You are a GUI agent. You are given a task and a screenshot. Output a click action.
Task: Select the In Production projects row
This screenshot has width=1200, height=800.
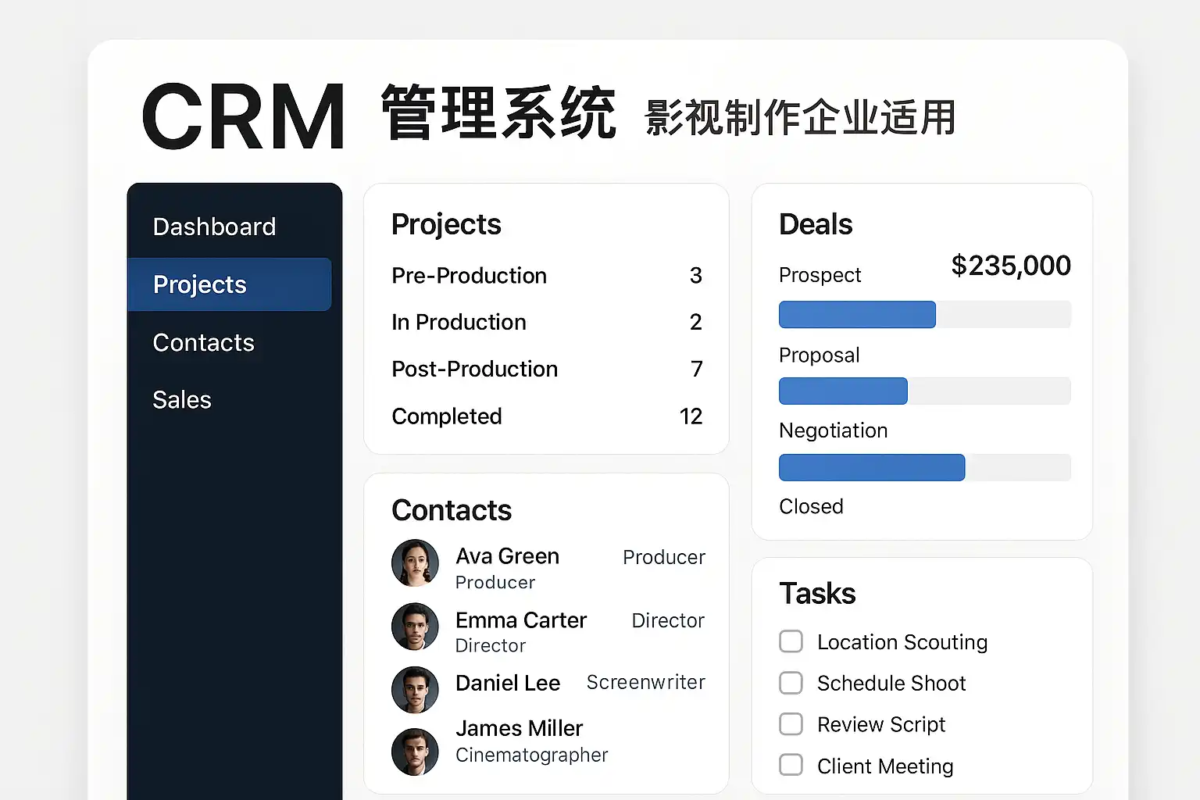[546, 322]
